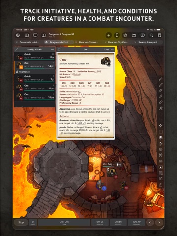Open the chat message icon
Screen dimensions: 177x236
tap(143, 35)
